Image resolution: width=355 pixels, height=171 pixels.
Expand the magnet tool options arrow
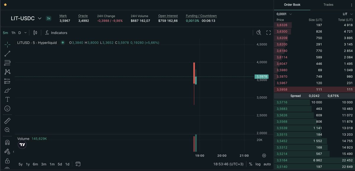point(14,151)
